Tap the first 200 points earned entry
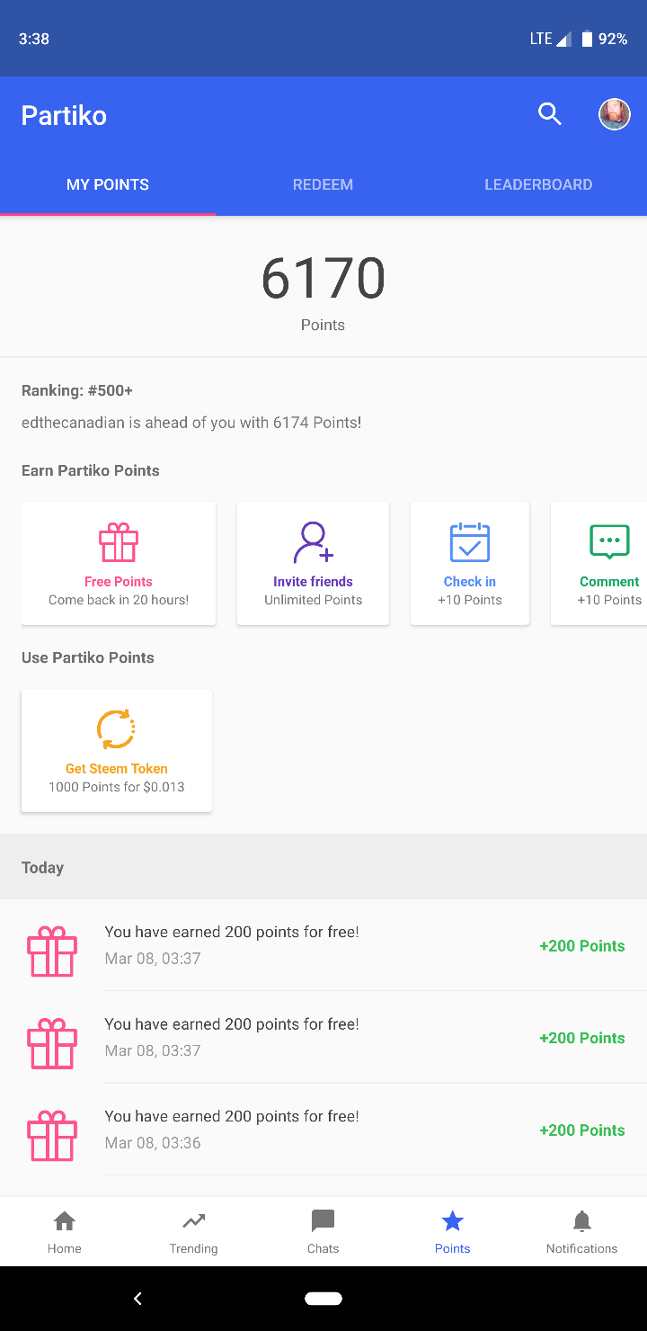Image resolution: width=647 pixels, height=1331 pixels. [323, 945]
